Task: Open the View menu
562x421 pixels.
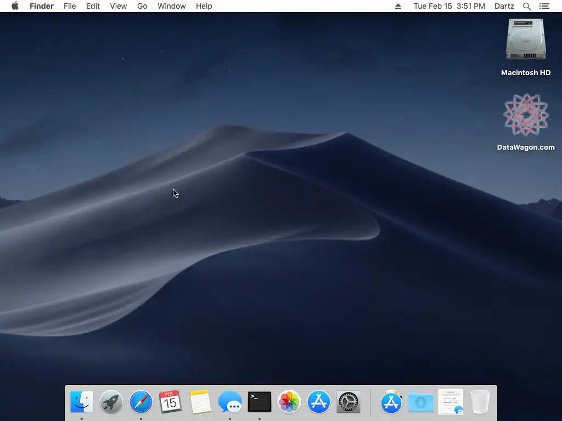Action: 119,6
